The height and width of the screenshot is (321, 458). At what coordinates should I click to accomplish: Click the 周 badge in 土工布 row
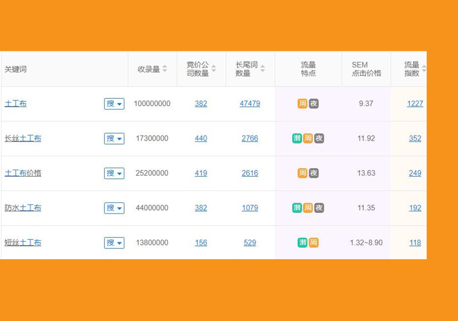pos(303,103)
